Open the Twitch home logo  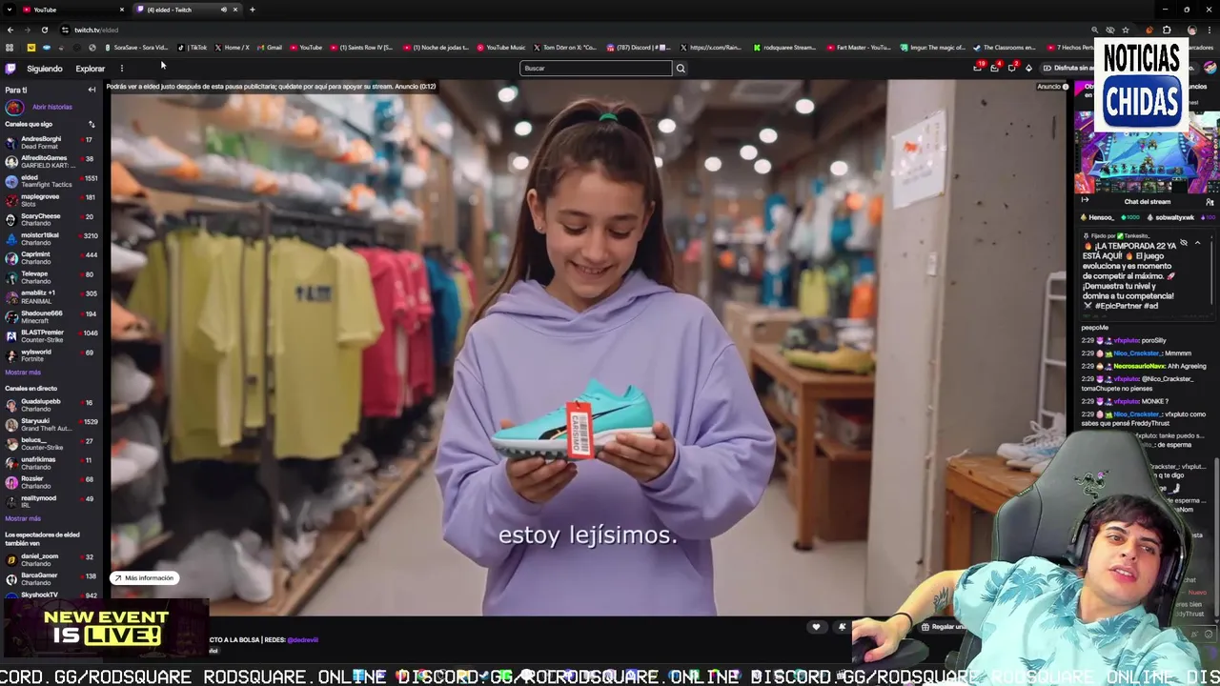pos(10,69)
